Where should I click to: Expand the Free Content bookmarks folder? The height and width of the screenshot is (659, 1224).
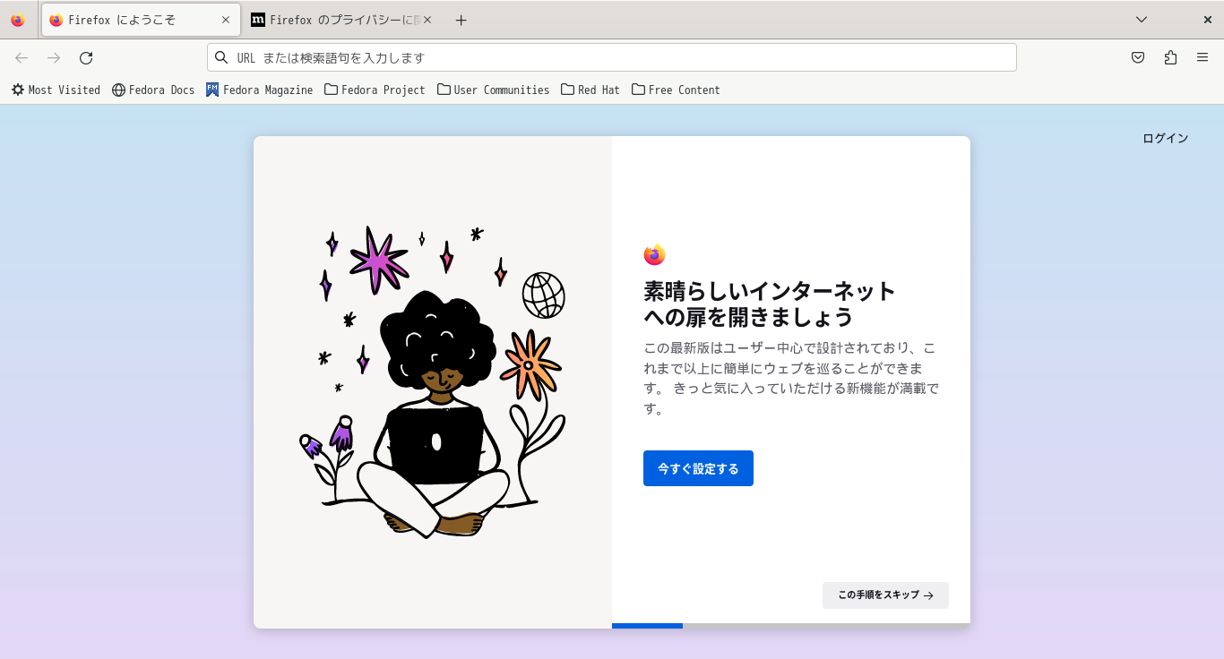click(676, 90)
